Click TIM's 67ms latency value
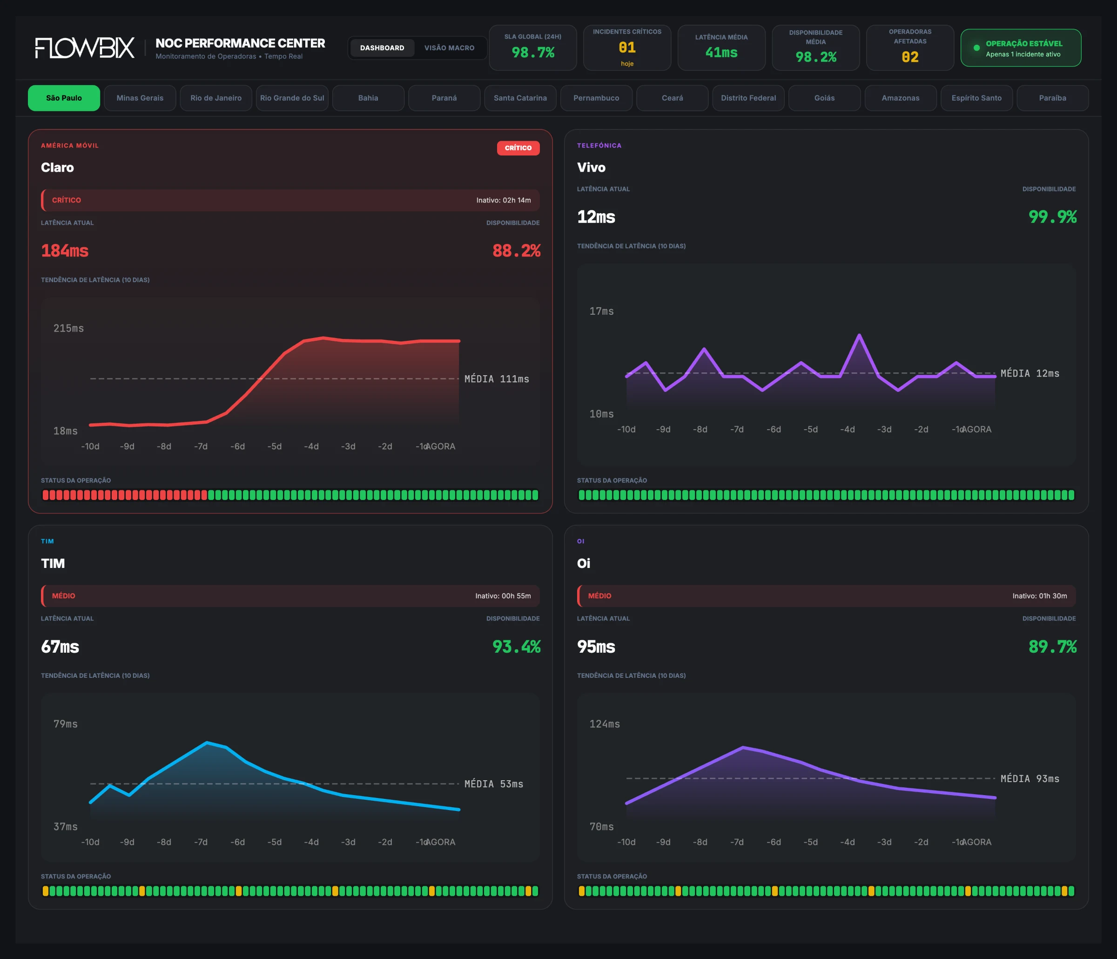Image resolution: width=1117 pixels, height=959 pixels. pos(61,647)
